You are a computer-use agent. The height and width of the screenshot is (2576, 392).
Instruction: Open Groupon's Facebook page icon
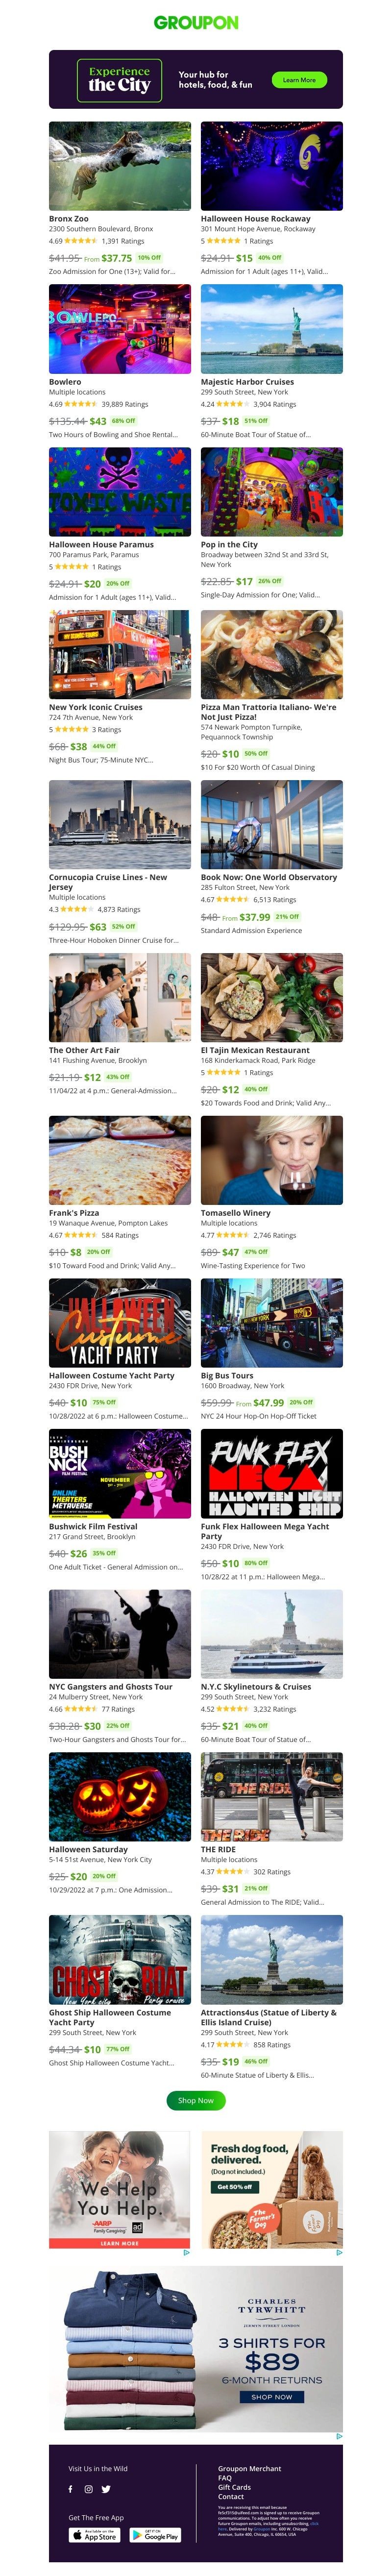[70, 2488]
